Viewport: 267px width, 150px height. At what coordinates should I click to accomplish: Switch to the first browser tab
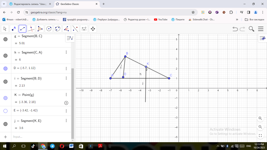click(29, 4)
